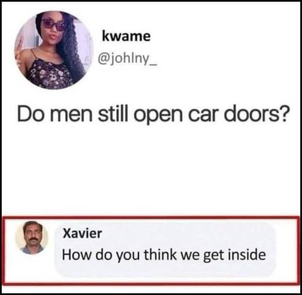Image resolution: width=302 pixels, height=295 pixels.
Task: Select the reply 'How do you think we get inside'
Action: tap(164, 255)
